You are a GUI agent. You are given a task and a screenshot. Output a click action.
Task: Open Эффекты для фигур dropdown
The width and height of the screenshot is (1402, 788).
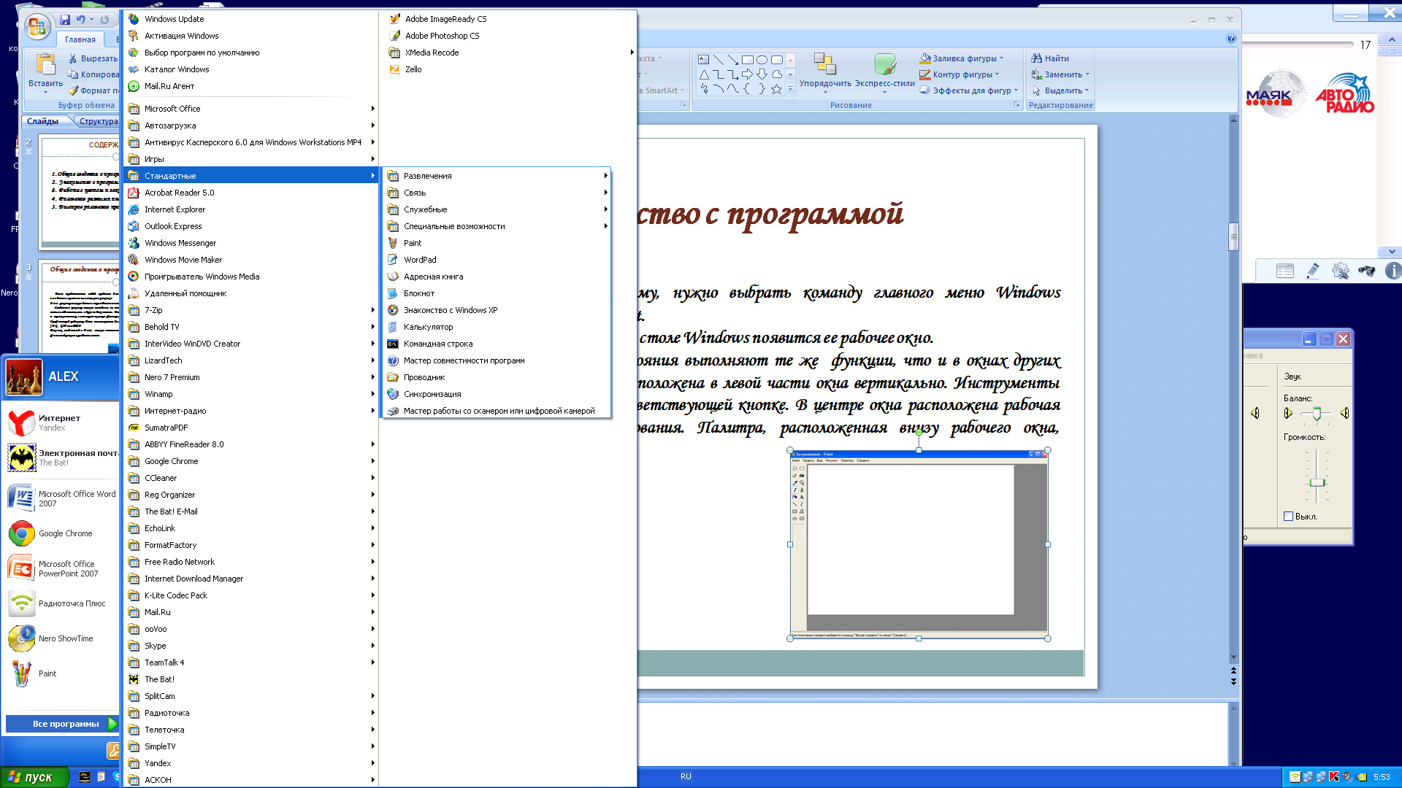click(x=968, y=90)
